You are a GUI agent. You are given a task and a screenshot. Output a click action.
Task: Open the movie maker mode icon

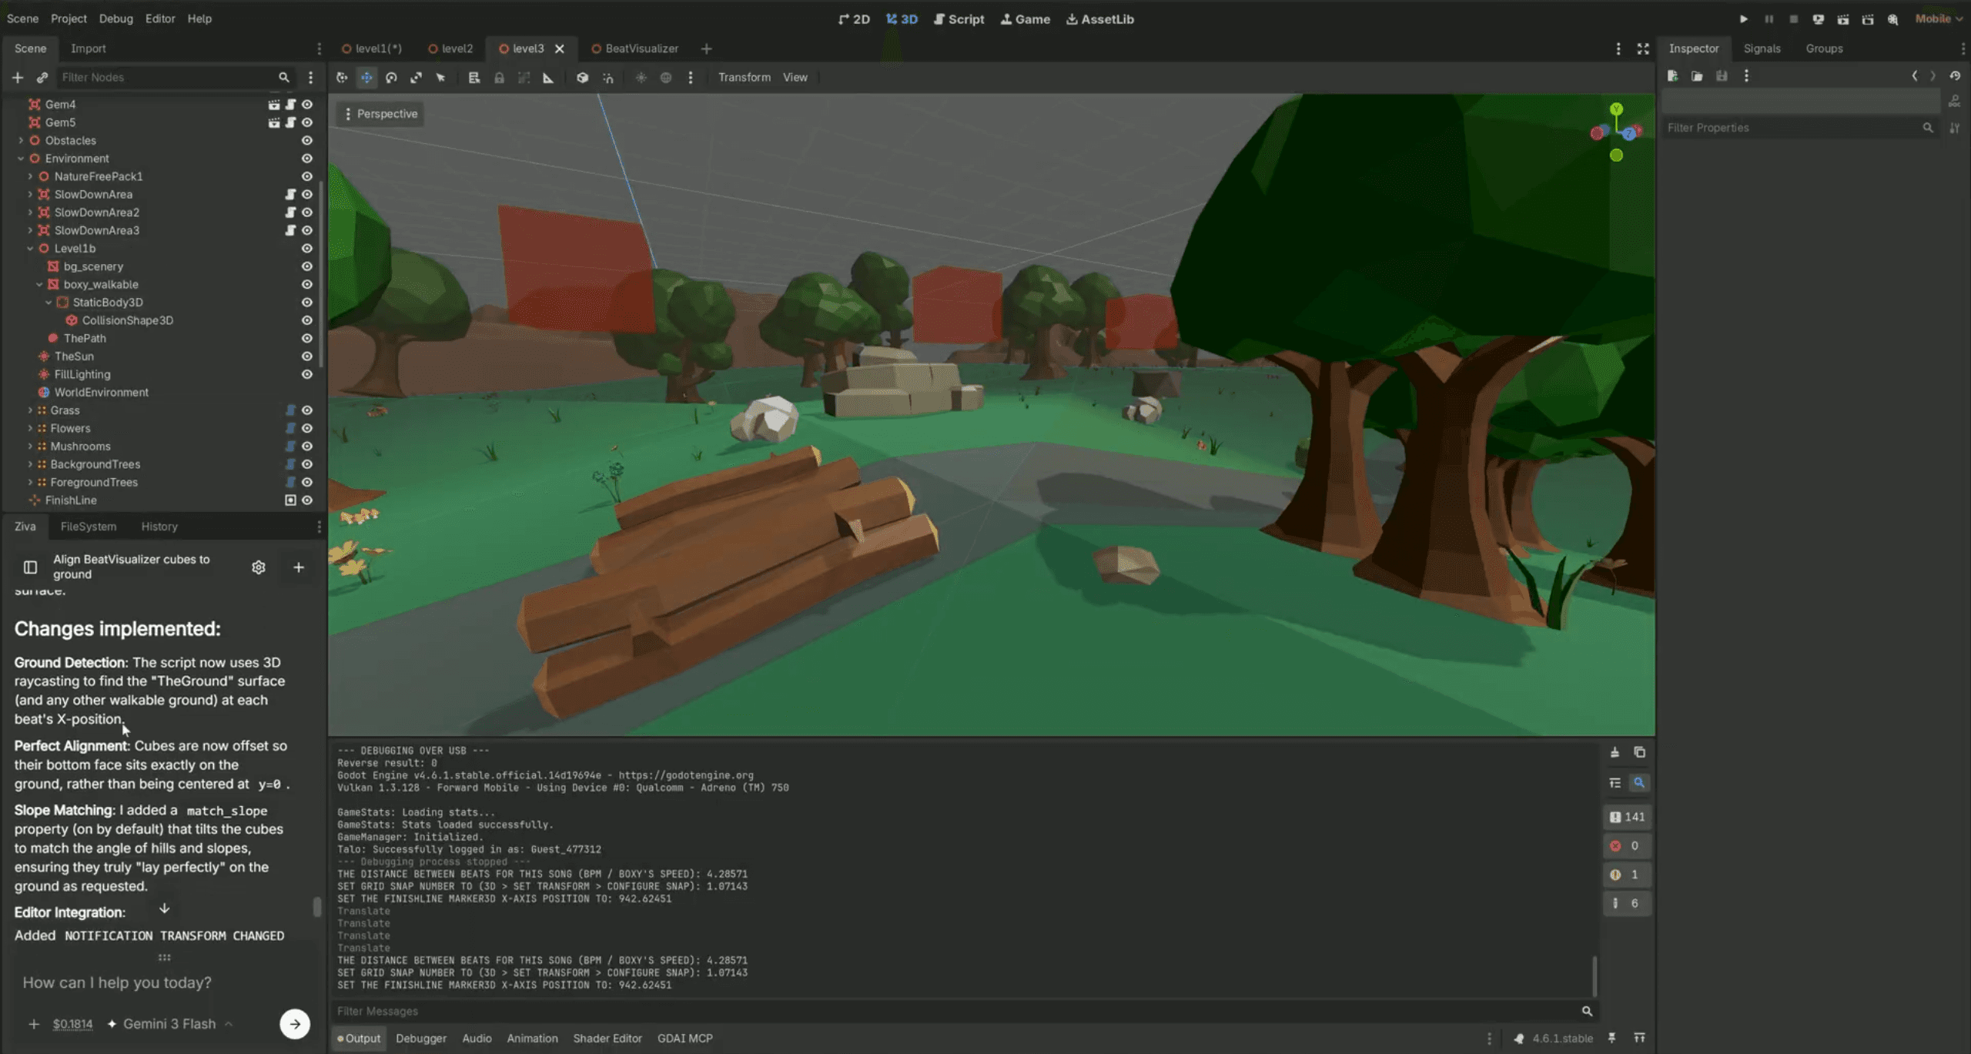[1892, 19]
